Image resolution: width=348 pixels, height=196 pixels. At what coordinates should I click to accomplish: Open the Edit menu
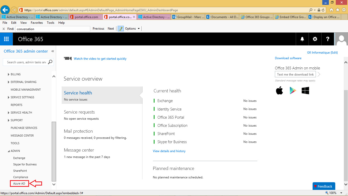point(14,23)
